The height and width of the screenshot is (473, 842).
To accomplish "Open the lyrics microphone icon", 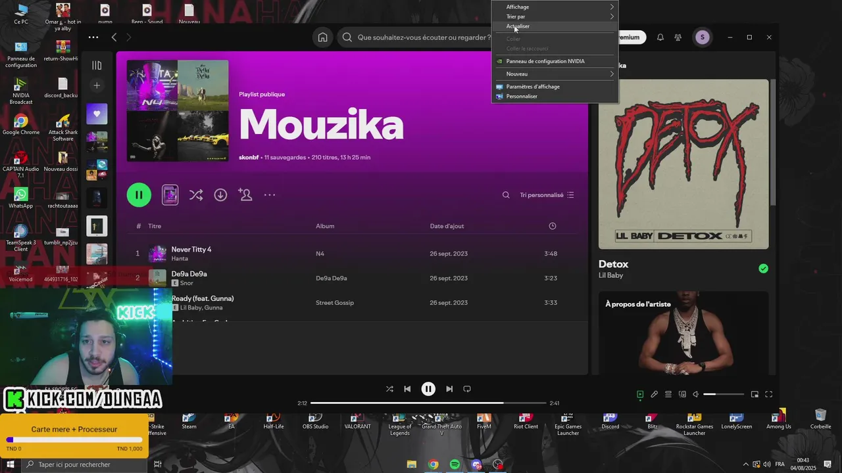I will pos(654,394).
